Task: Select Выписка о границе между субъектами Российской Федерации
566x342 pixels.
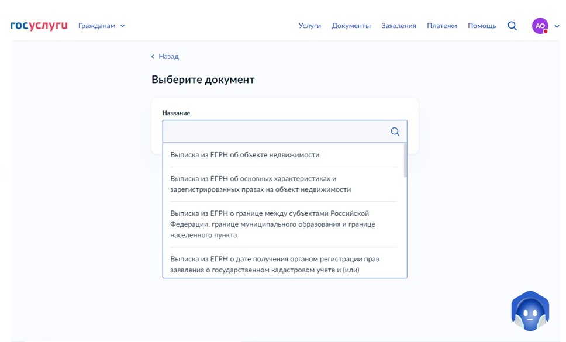Action: 284,224
